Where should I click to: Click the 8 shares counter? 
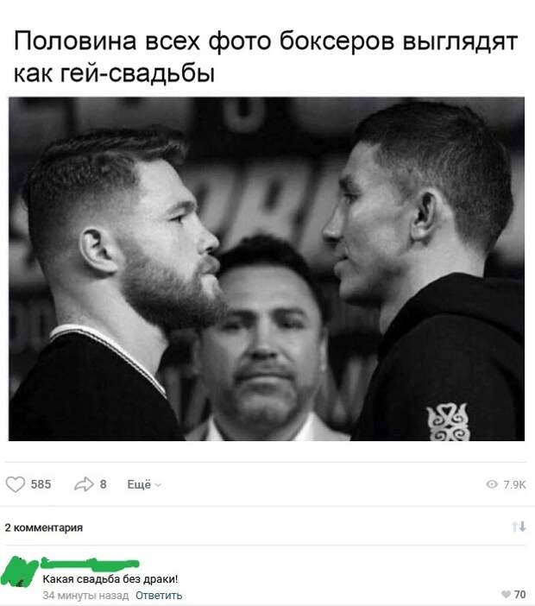(104, 484)
